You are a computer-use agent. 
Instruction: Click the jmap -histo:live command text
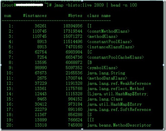click(x=95, y=5)
